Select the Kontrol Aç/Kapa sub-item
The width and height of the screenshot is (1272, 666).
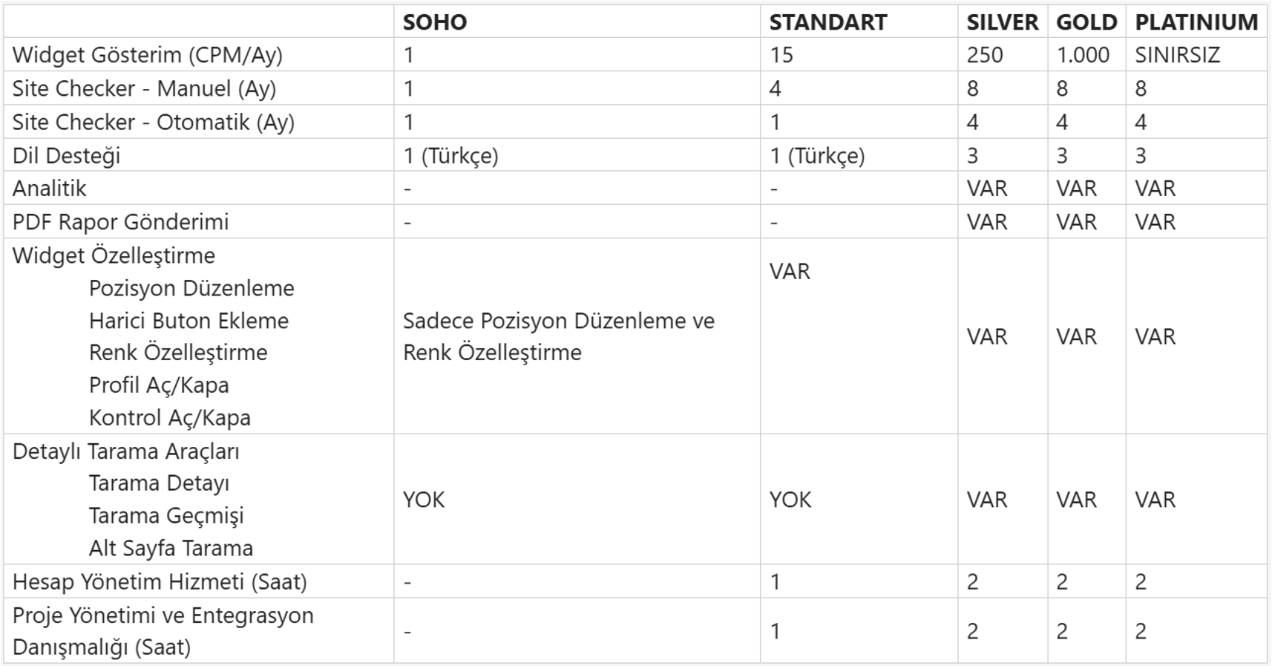pyautogui.click(x=169, y=418)
